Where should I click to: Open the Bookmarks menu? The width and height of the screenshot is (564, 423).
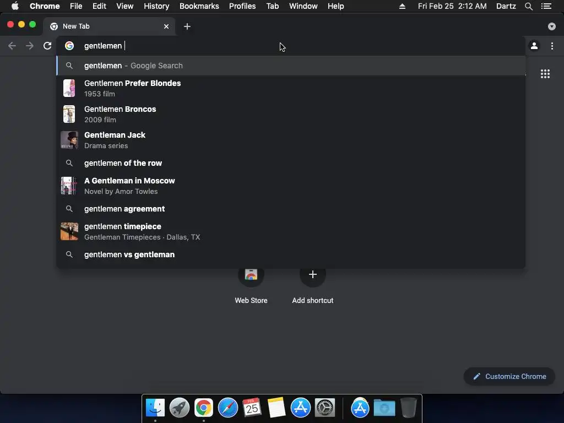(199, 6)
